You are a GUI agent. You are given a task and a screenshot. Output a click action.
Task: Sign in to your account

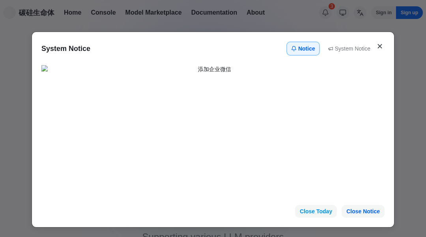[x=383, y=13]
